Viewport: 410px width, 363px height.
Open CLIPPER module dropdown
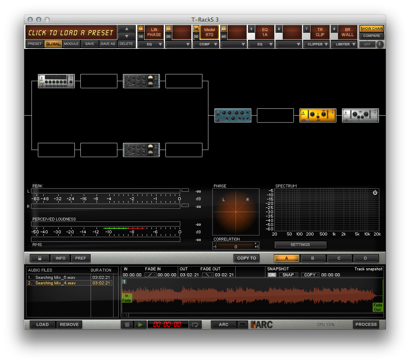pos(316,45)
